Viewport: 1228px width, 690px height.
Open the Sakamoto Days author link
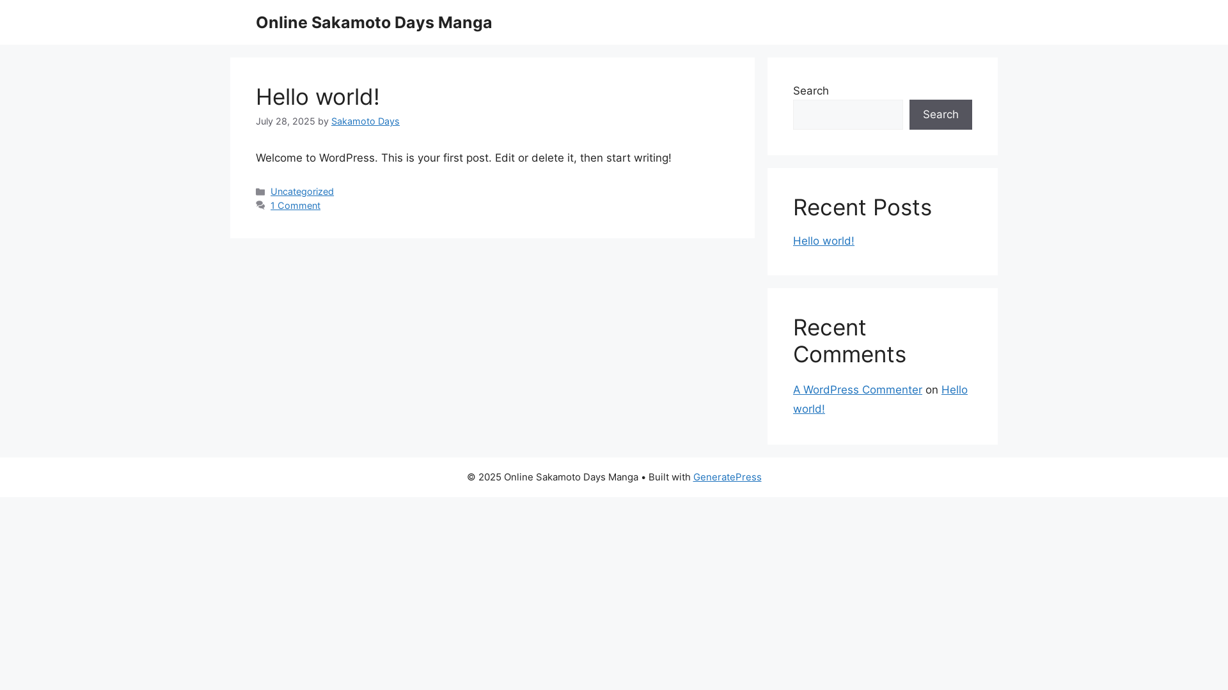coord(365,121)
